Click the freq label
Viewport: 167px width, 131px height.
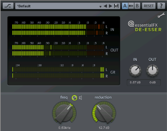[64, 98]
